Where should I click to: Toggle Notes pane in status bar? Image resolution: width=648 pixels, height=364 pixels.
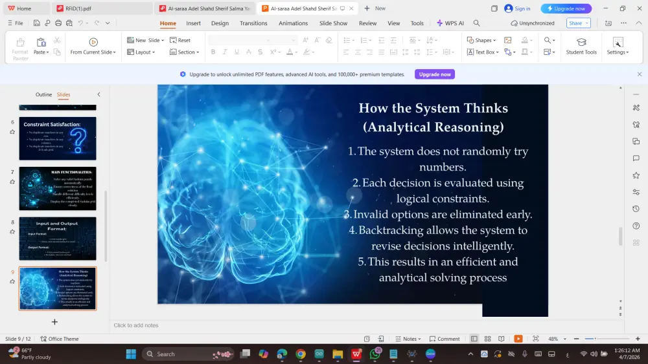408,339
